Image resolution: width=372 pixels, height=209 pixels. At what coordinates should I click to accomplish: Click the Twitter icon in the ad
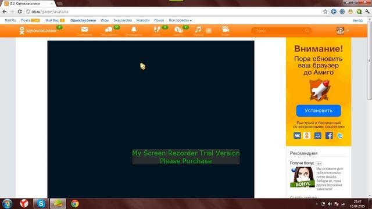click(x=340, y=135)
